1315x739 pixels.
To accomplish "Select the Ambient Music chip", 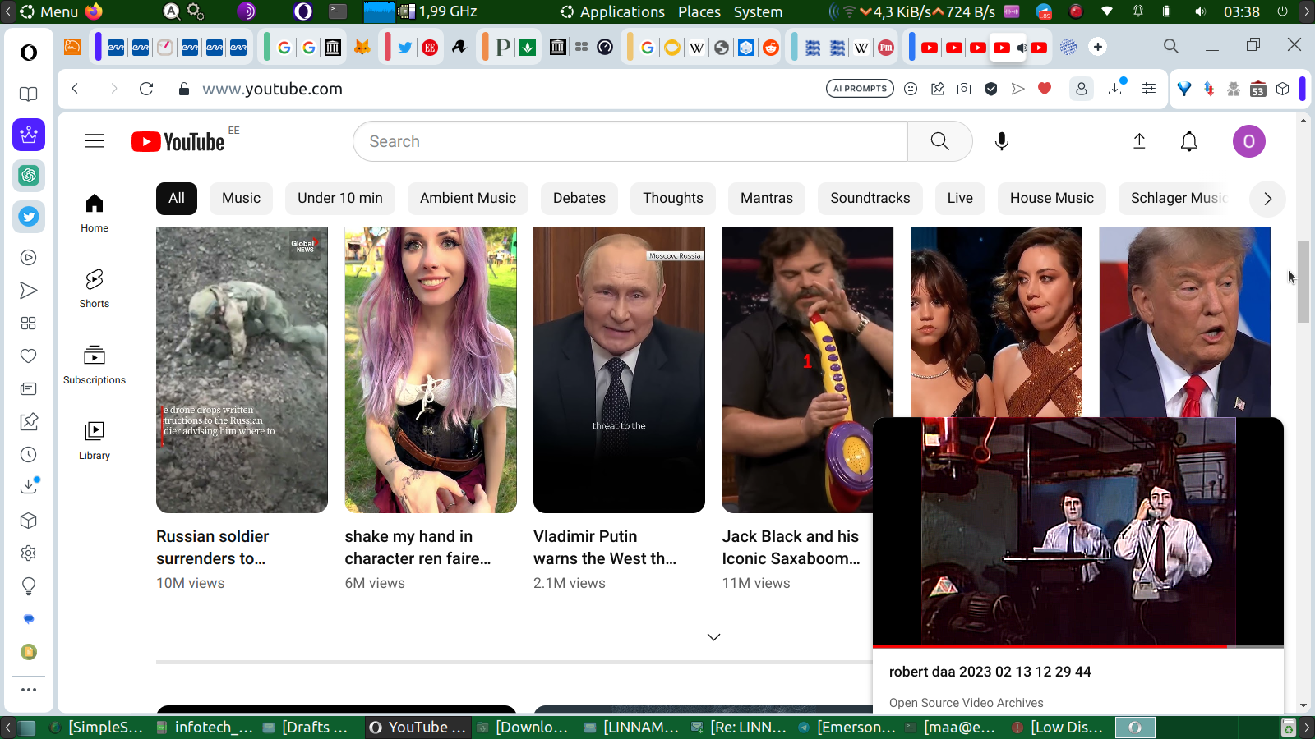I will (x=468, y=199).
